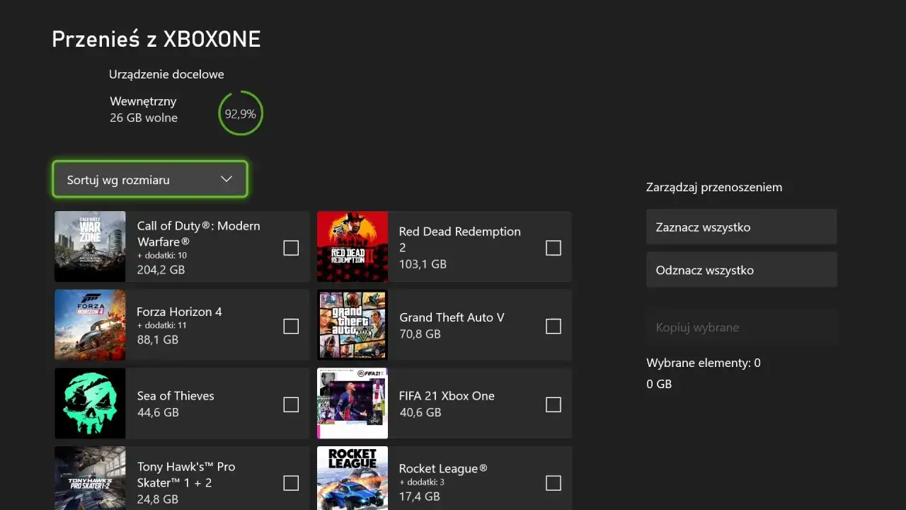This screenshot has height=510, width=906.
Task: Toggle the Sea of Thieves checkbox
Action: coord(291,404)
